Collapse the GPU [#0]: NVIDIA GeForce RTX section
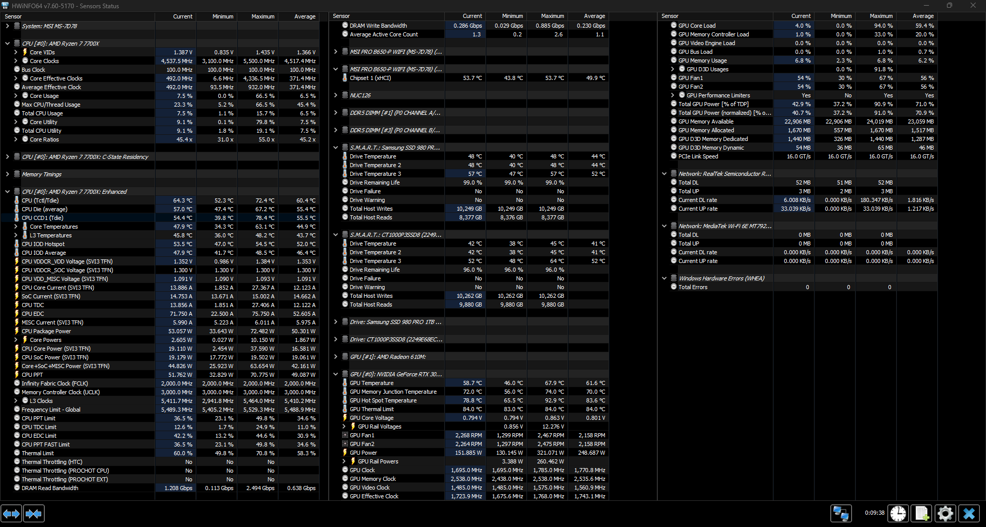986x527 pixels. [335, 374]
